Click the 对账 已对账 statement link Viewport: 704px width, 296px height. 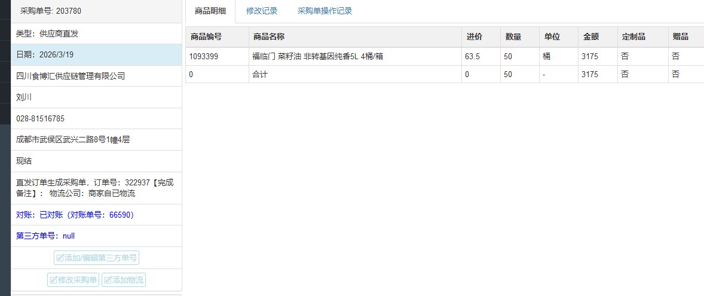pyautogui.click(x=76, y=215)
